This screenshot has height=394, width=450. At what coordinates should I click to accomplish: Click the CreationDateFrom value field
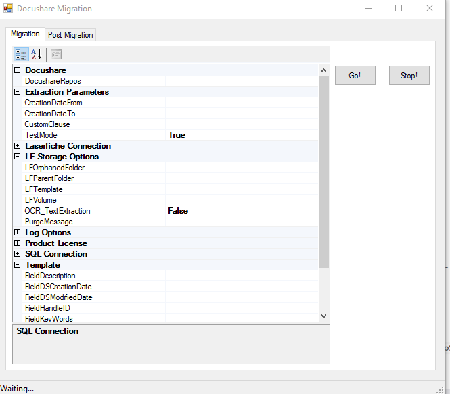click(242, 103)
